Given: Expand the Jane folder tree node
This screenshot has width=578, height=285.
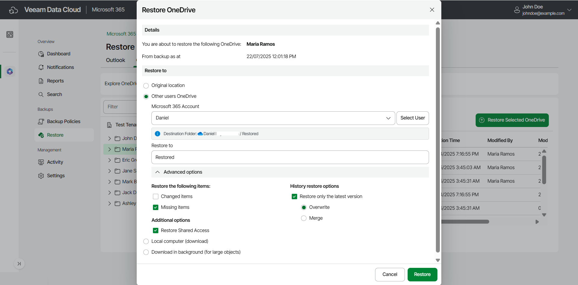Looking at the screenshot, I should click(110, 171).
